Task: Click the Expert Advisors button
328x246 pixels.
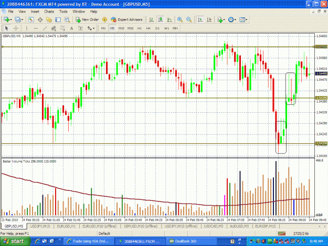Action: tap(127, 19)
